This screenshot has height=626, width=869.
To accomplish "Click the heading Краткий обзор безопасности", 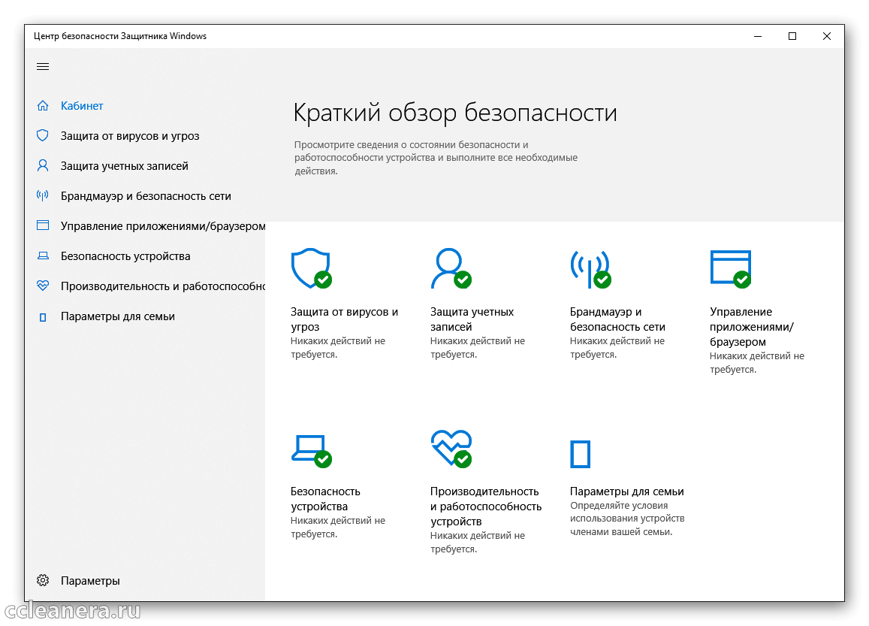I will (455, 113).
